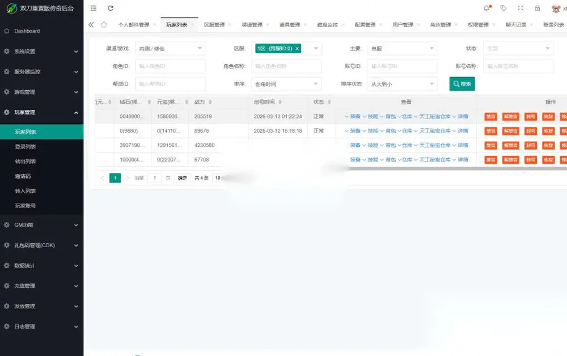Click the gear icon beside 游戏管理

6,92
